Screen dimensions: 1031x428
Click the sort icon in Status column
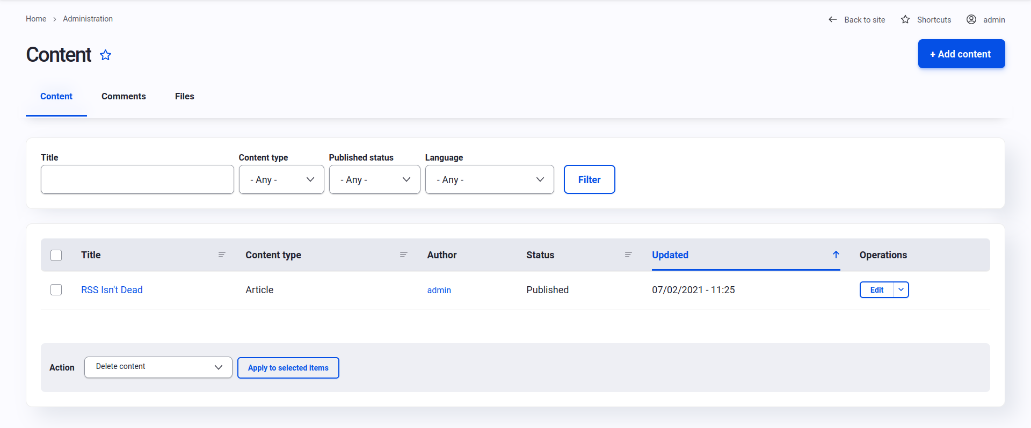628,255
